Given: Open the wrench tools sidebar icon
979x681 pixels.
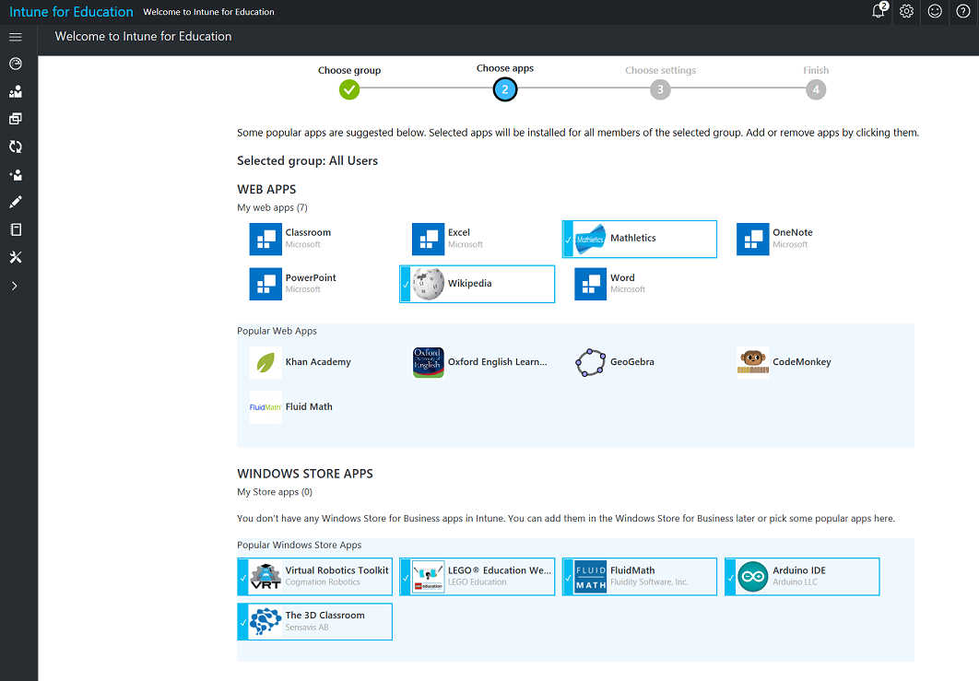Looking at the screenshot, I should tap(16, 257).
